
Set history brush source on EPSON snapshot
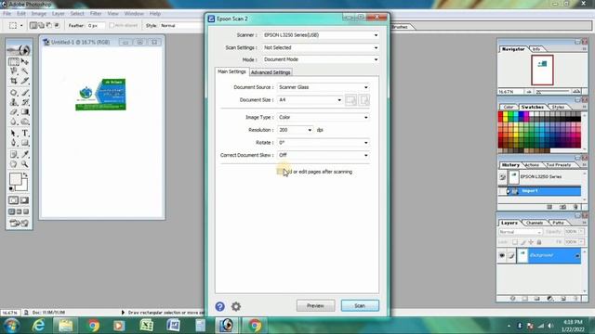pos(502,177)
